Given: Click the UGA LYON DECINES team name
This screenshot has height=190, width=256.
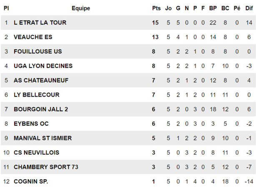Looking at the screenshot, I should tap(43, 66).
